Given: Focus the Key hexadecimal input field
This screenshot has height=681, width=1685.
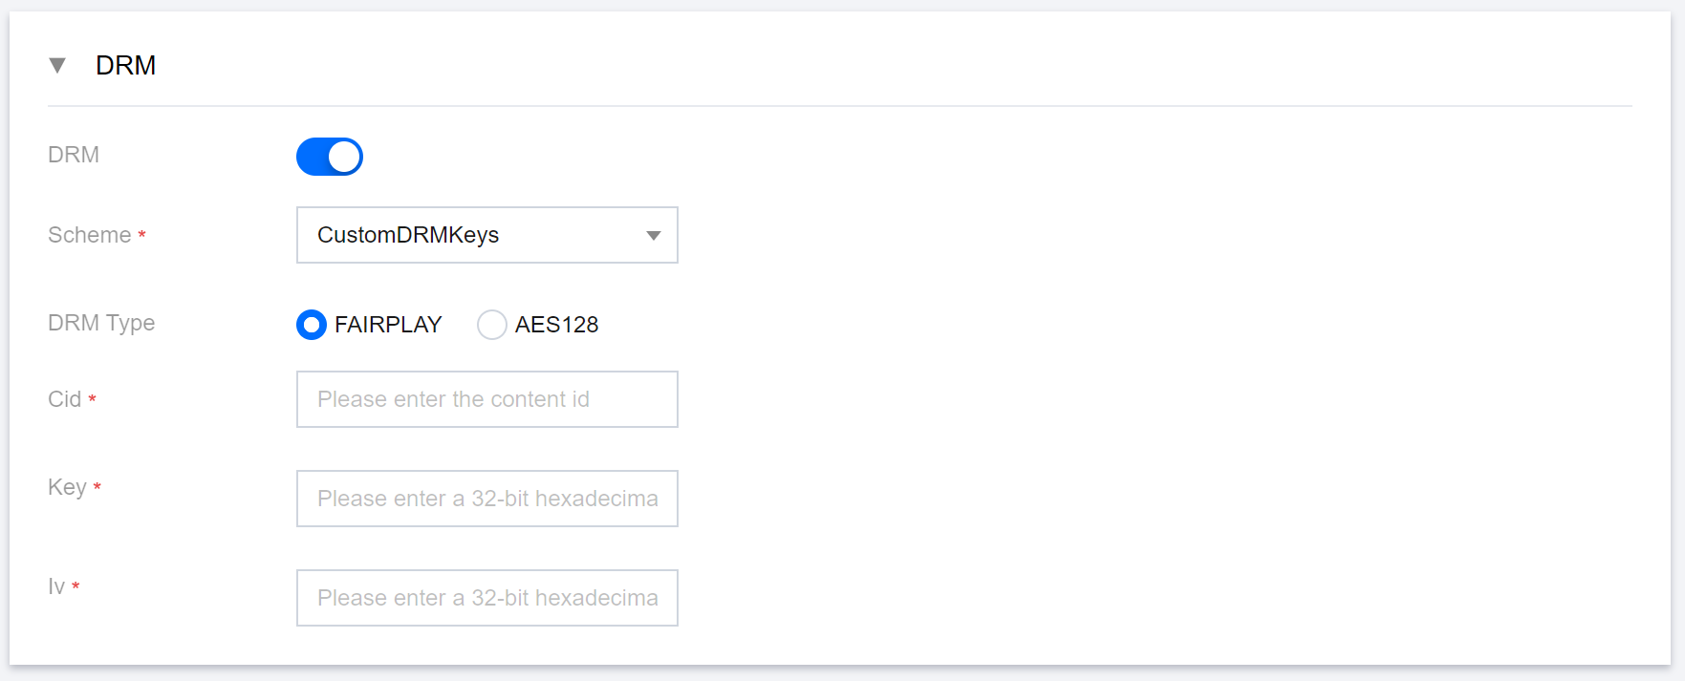Looking at the screenshot, I should click(487, 499).
